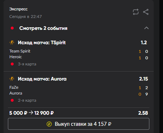Click the share bet icon
The height and width of the screenshot is (133, 163).
coord(146,12)
